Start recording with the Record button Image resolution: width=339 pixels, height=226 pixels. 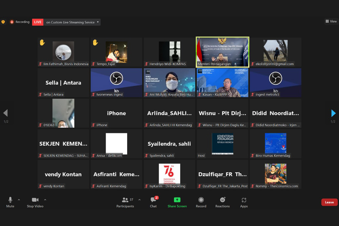tap(201, 200)
